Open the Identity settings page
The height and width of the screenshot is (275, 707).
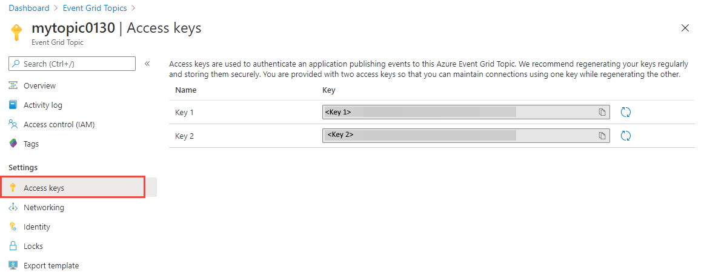coord(37,227)
